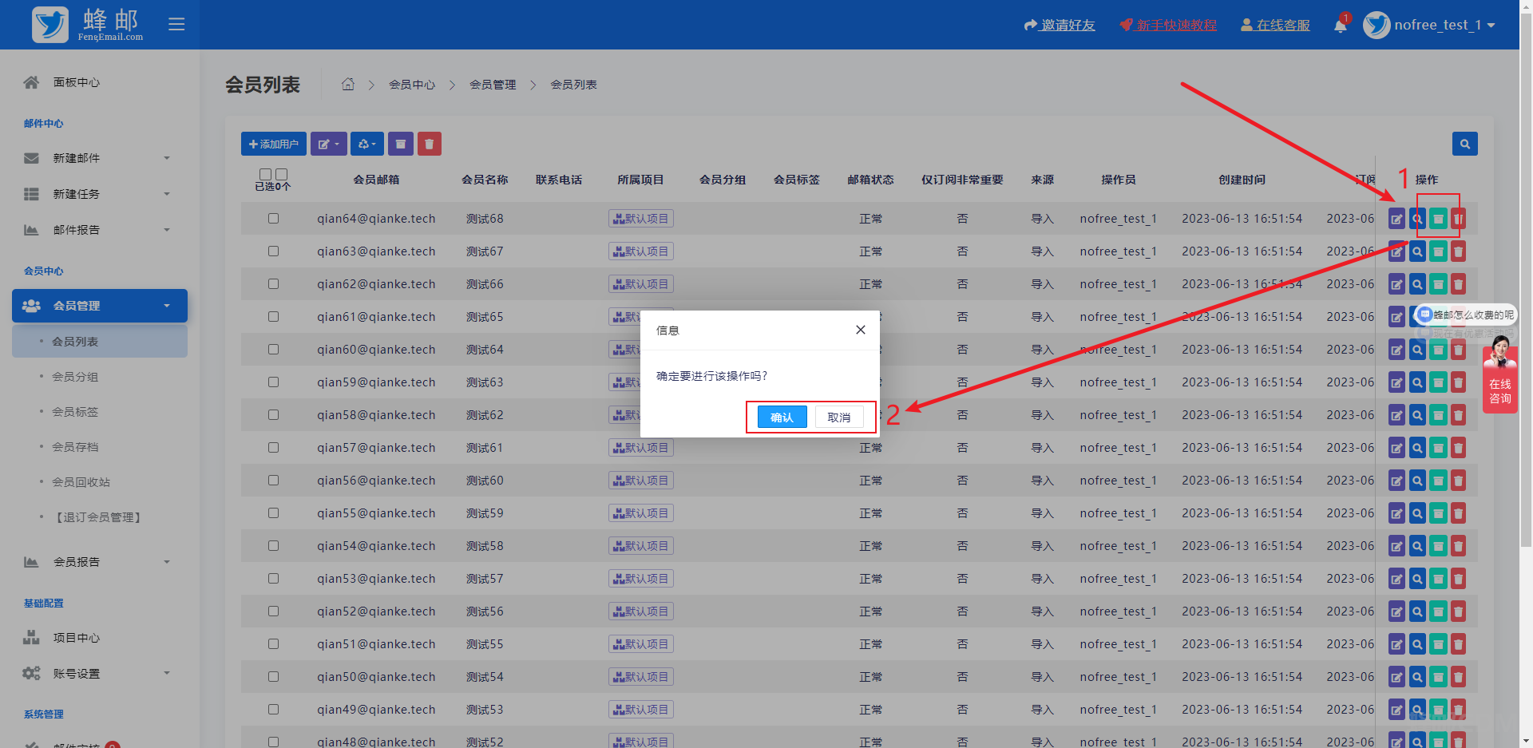Screen dimensions: 1533x748
Task: Check row qian59@qianke.tech
Action: pos(273,382)
